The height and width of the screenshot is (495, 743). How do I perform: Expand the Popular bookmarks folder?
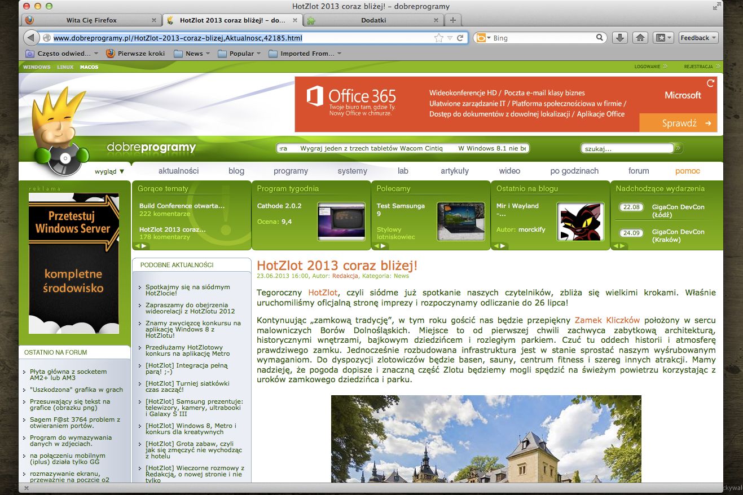pos(239,54)
